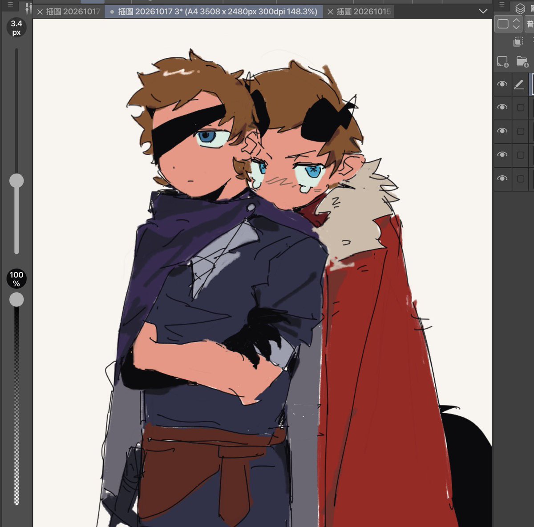Click the clip to layer below icon
This screenshot has height=527, width=534.
click(x=518, y=42)
